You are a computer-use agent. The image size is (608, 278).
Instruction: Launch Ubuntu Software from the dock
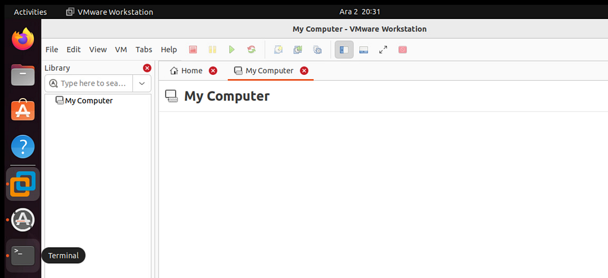click(x=23, y=110)
